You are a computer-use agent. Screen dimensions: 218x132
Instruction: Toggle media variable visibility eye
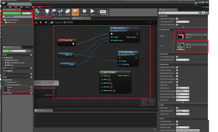[x=31, y=87]
